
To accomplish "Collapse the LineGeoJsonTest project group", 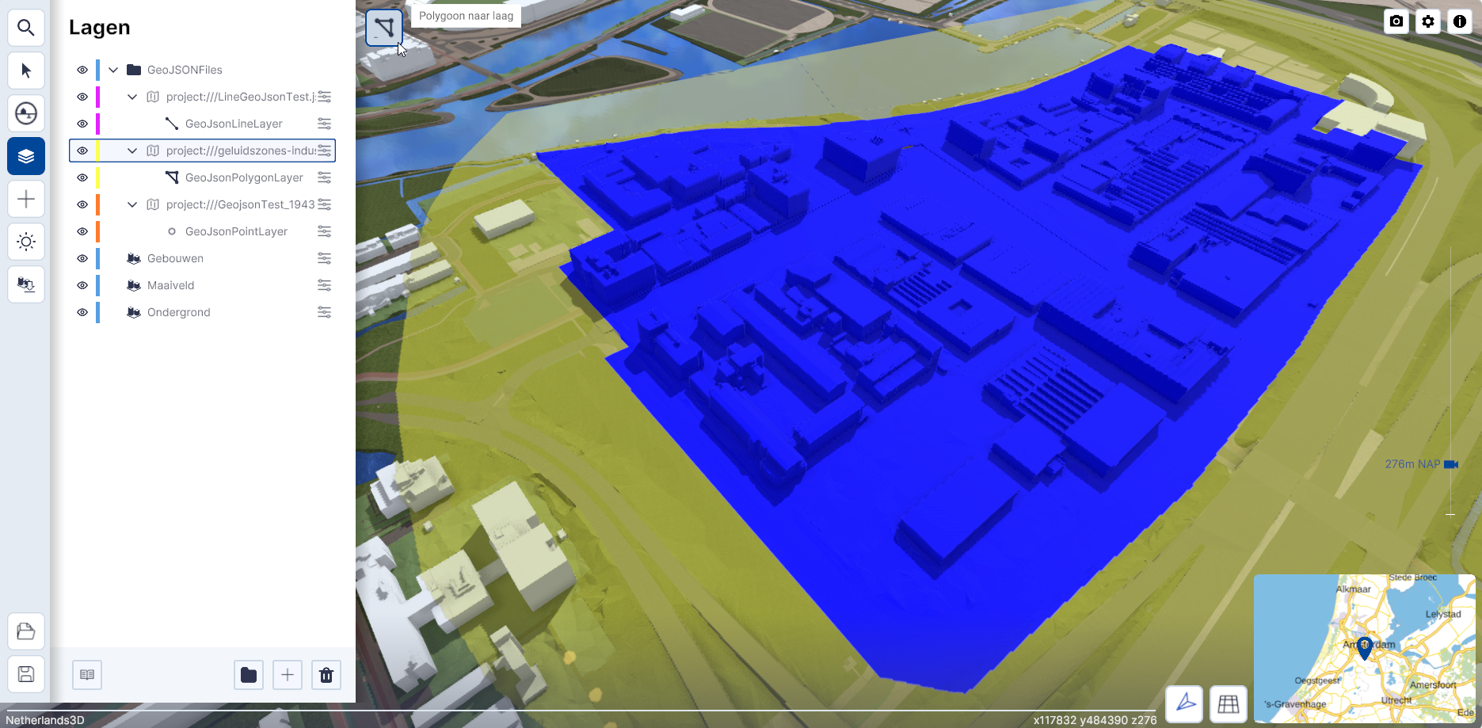I will 132,97.
